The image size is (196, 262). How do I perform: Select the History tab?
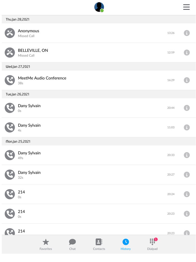point(126,244)
